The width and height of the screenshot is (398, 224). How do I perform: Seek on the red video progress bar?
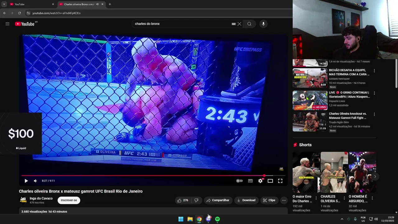(153, 176)
